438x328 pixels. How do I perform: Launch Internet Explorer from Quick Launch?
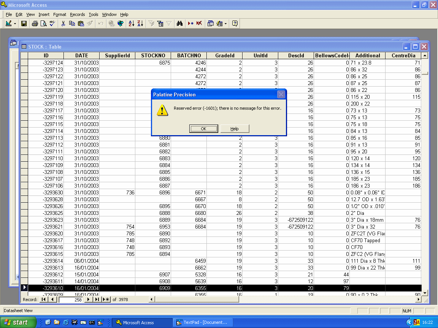(x=66, y=322)
